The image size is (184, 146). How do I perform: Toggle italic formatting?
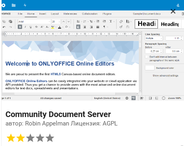pyautogui.click(x=25, y=27)
